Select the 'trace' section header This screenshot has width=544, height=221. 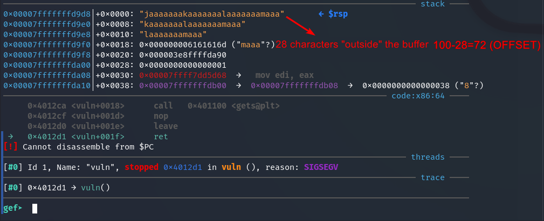click(x=432, y=177)
